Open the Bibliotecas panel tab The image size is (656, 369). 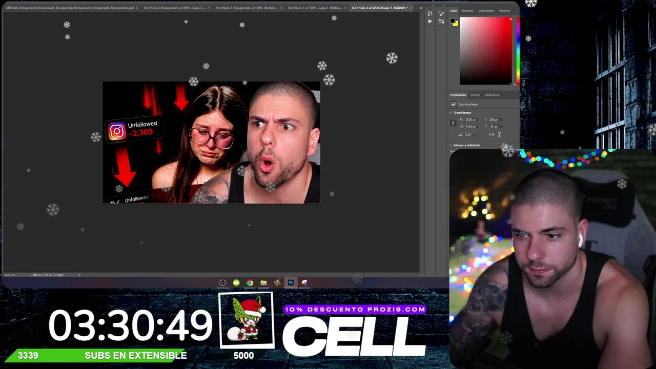(x=492, y=95)
